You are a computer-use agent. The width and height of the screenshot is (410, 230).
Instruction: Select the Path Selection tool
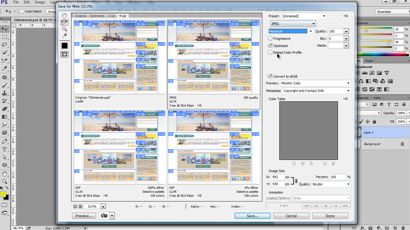[5, 157]
